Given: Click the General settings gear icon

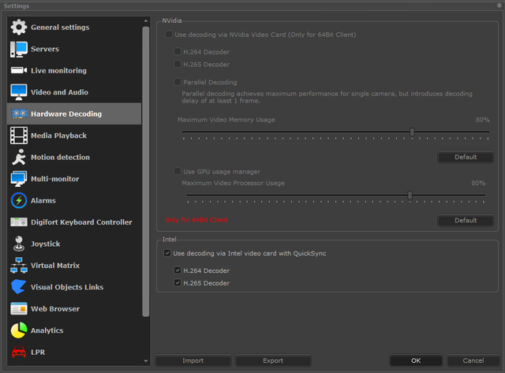Looking at the screenshot, I should tap(19, 27).
